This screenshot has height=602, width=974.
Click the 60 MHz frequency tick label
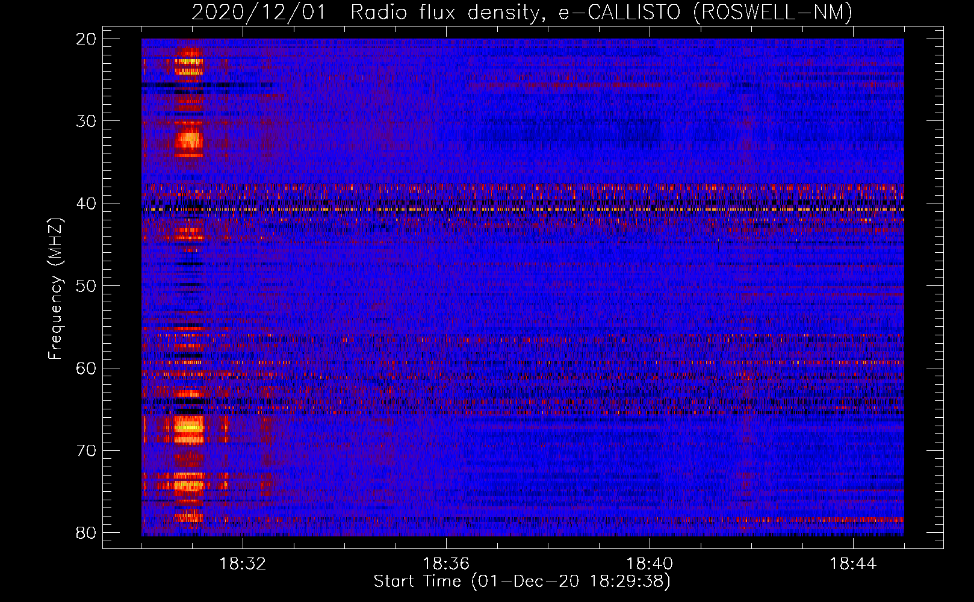87,368
